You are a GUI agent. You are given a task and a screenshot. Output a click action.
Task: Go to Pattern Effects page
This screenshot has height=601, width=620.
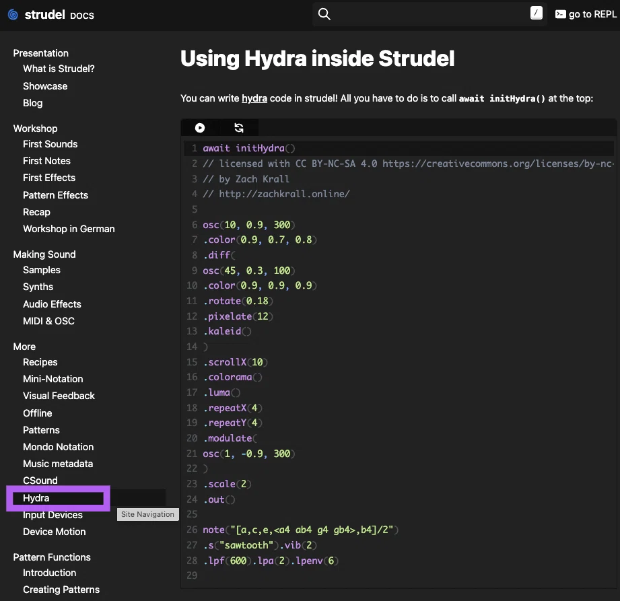pos(55,195)
